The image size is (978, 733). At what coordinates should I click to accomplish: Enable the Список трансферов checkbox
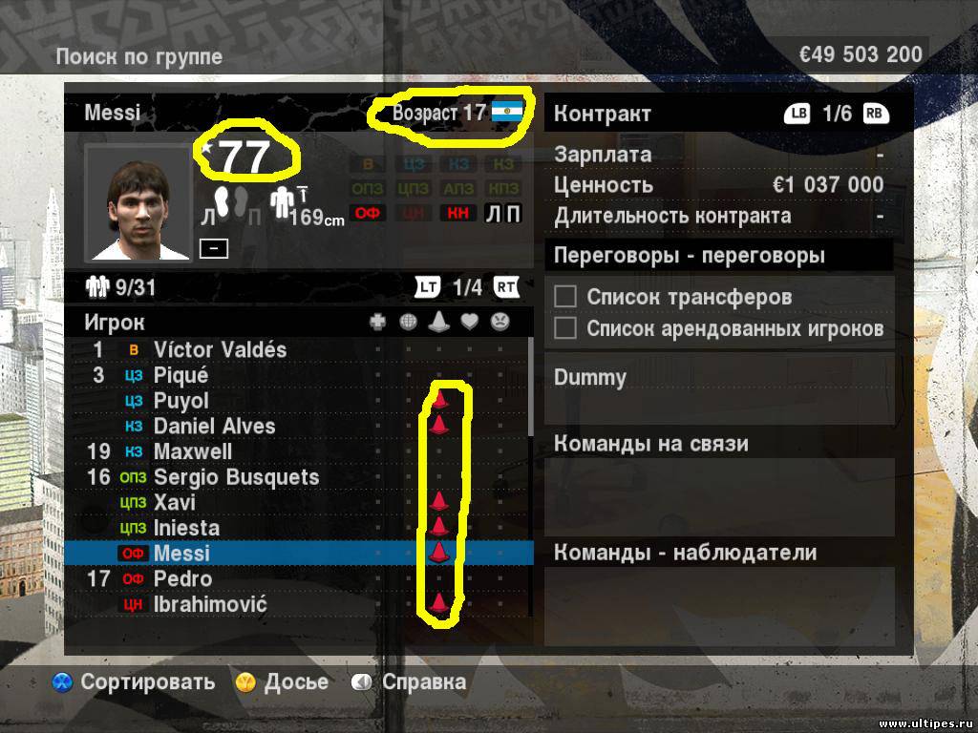(565, 296)
